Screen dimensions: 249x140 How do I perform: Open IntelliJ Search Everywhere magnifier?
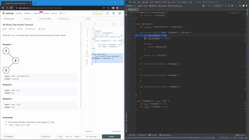[240, 6]
